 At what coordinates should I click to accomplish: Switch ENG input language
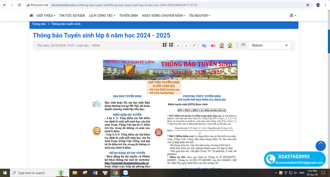click(302, 173)
